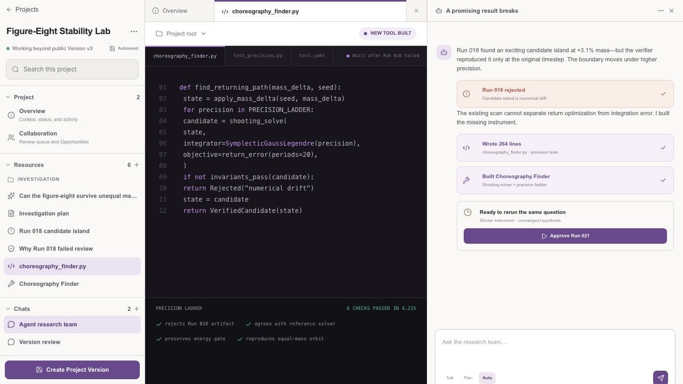
Task: Click the Run 018 rejected warning icon
Action: 466,94
